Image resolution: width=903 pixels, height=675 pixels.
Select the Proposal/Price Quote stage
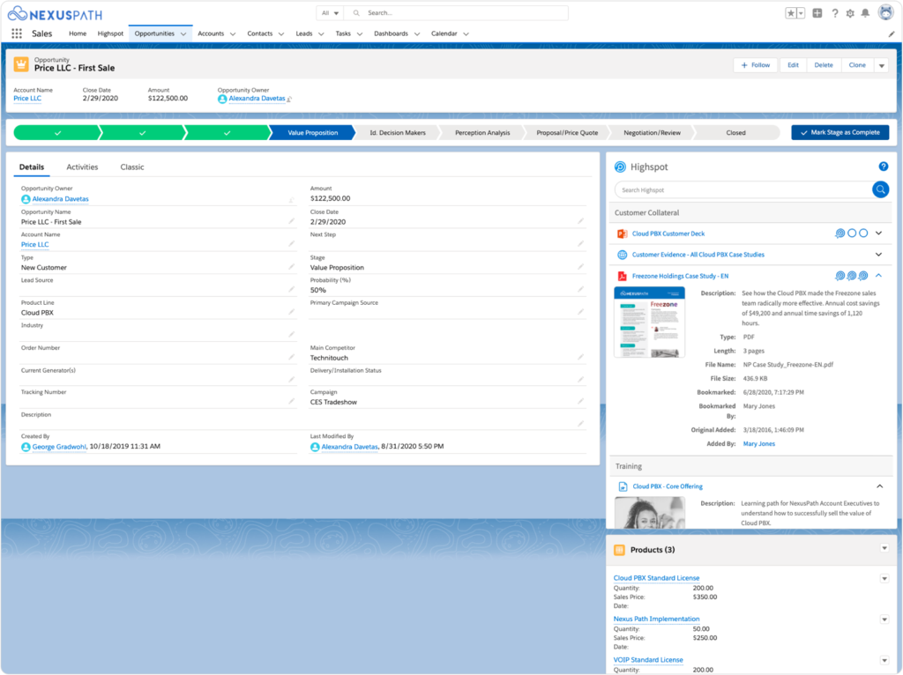[567, 133]
